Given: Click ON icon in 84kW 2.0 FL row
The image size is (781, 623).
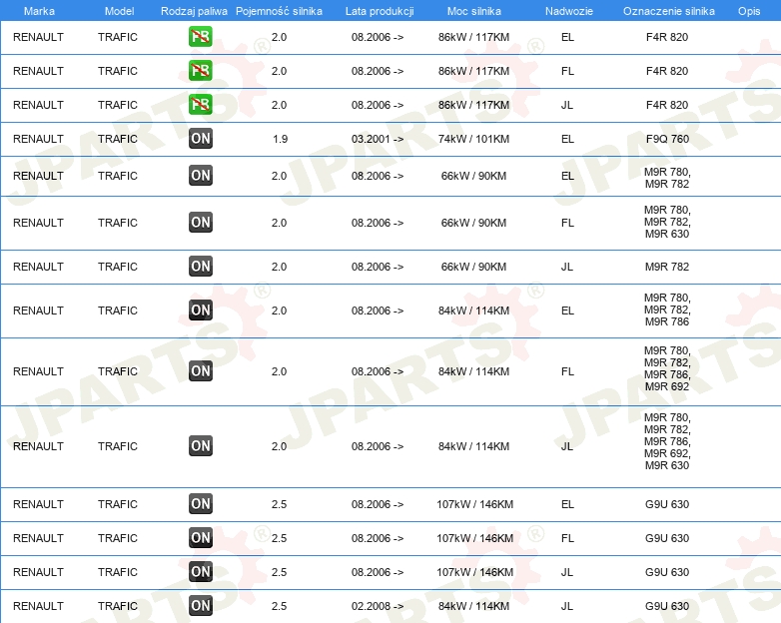Looking at the screenshot, I should [200, 371].
